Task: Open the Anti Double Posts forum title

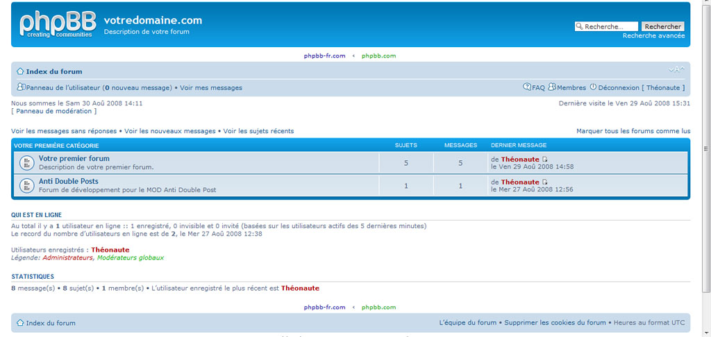Action: [68, 182]
